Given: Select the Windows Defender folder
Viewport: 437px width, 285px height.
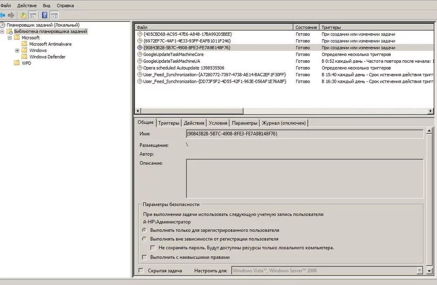Looking at the screenshot, I should coord(47,56).
